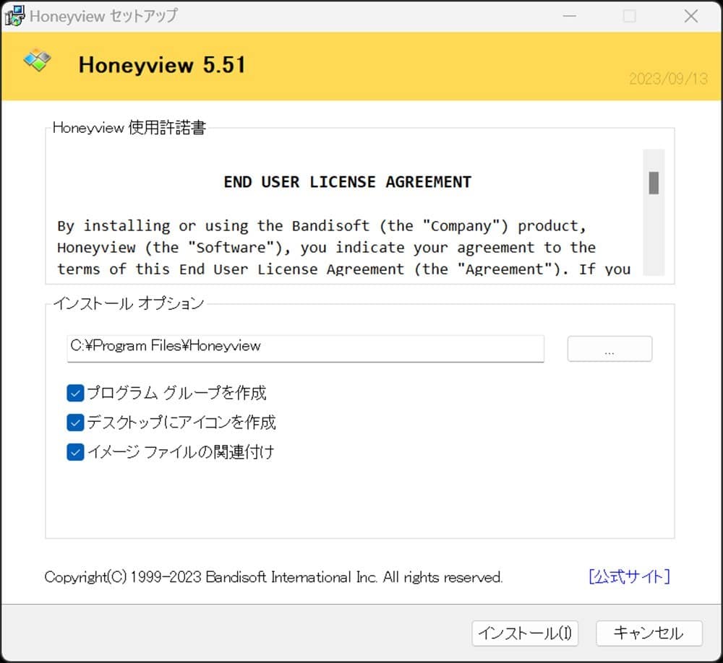Click the scrollbar thumb of the license text
Viewport: 723px width, 663px height.
point(654,181)
